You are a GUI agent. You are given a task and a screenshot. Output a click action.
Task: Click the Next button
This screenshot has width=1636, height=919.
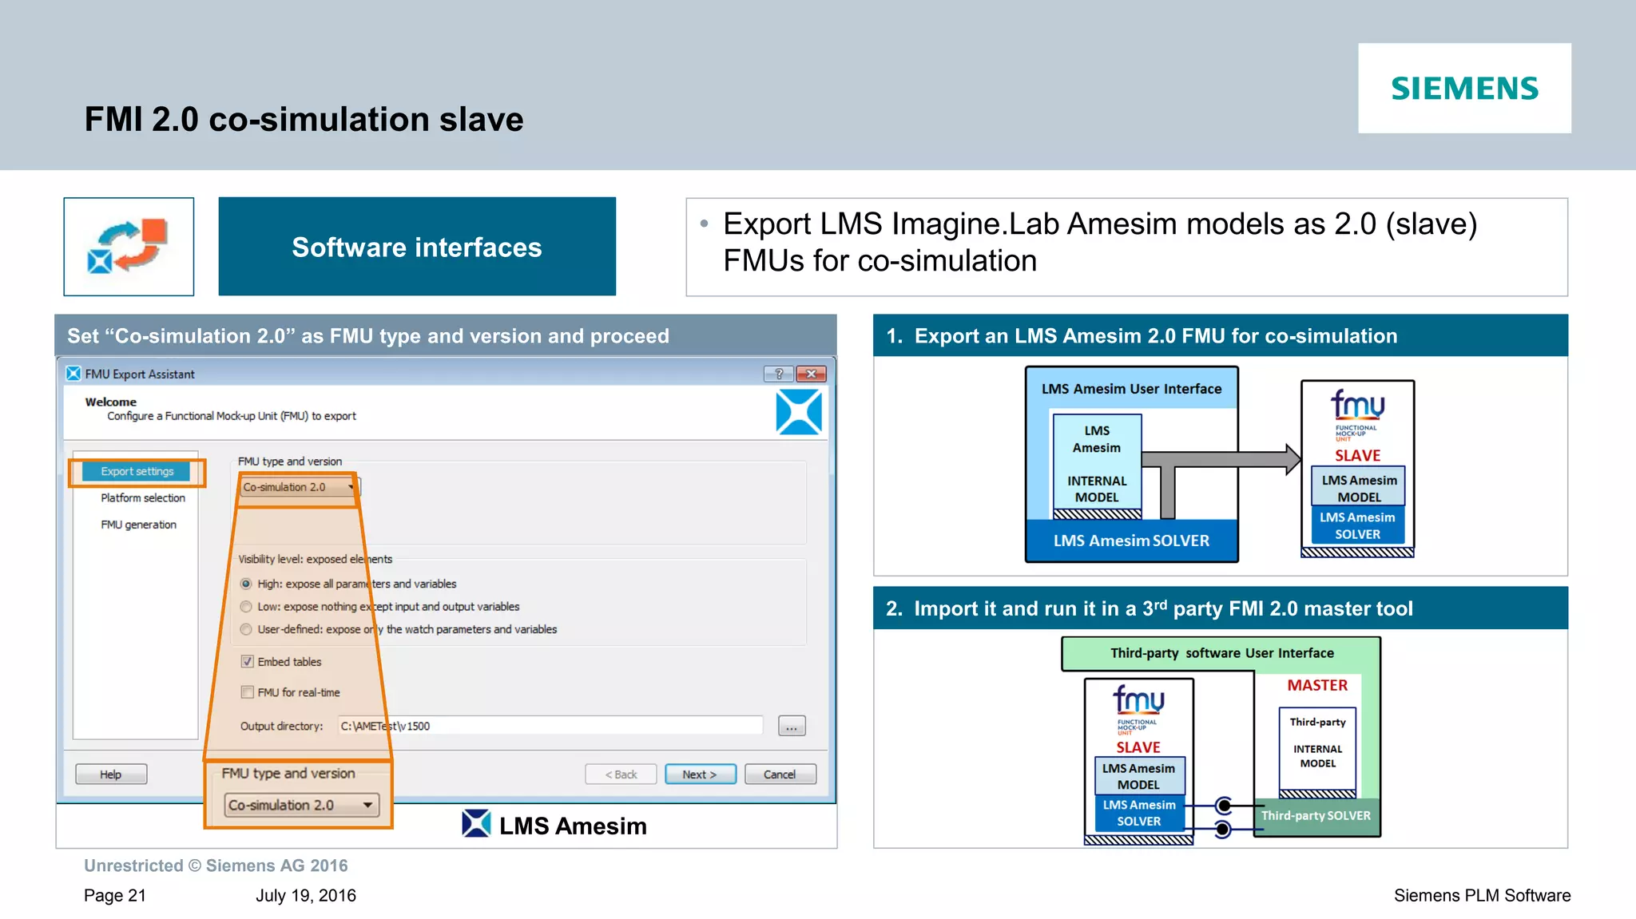point(700,774)
